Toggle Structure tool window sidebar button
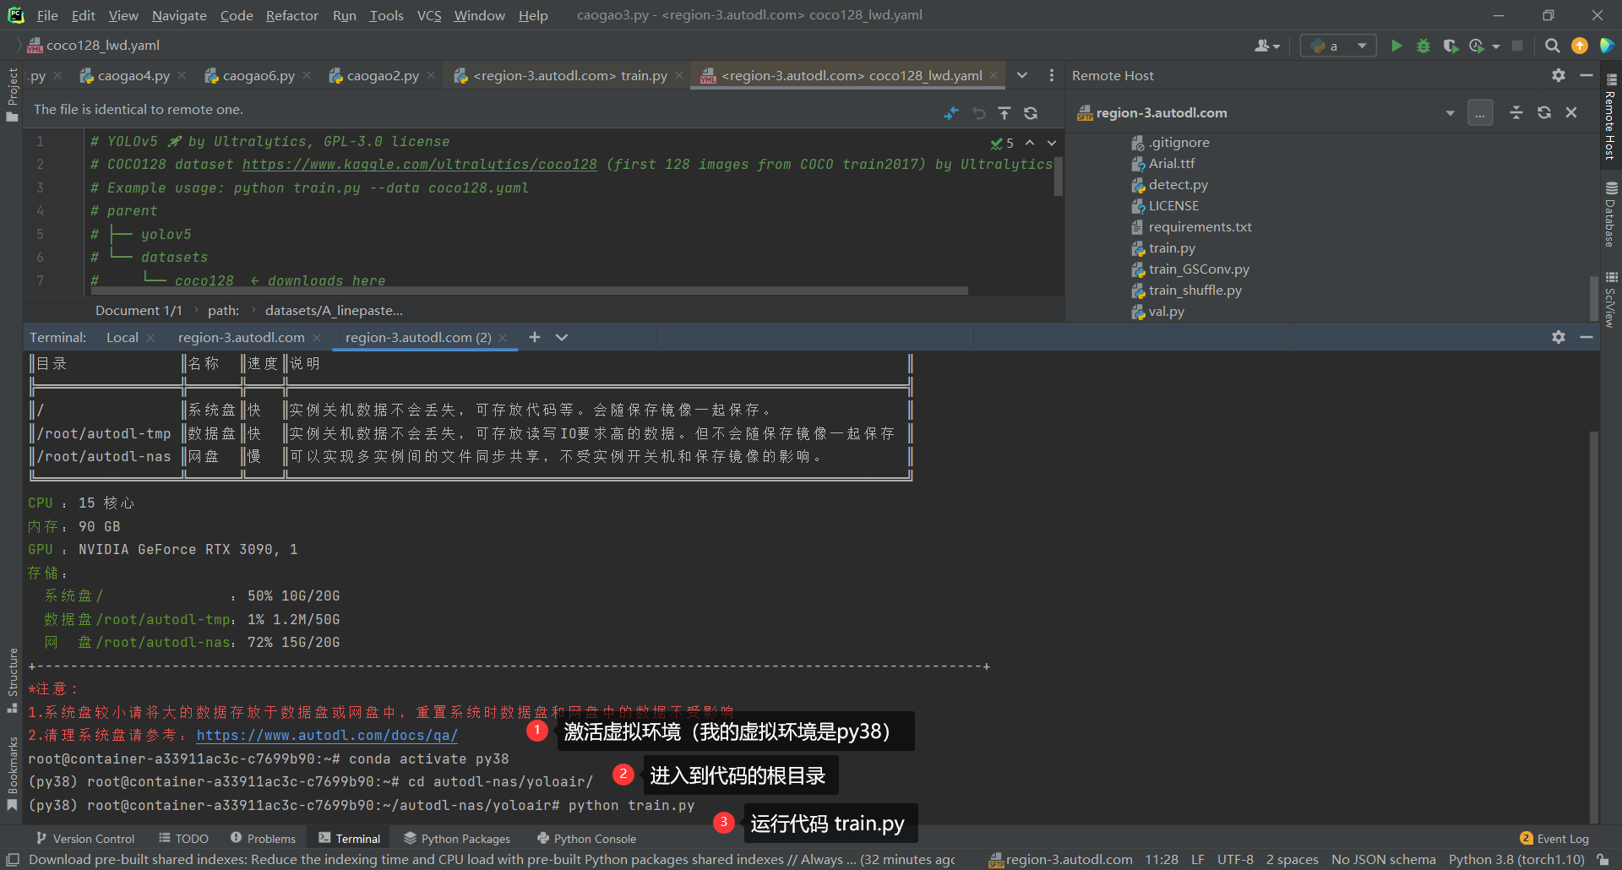This screenshot has width=1622, height=870. (x=12, y=681)
